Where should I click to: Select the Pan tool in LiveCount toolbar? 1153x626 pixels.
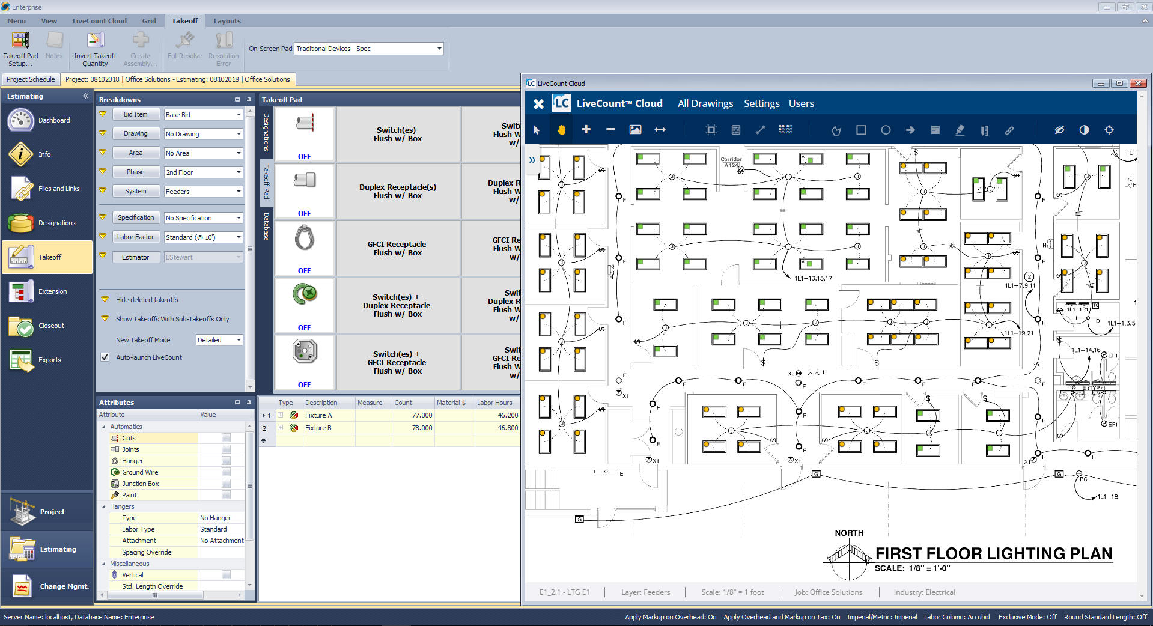click(x=561, y=130)
